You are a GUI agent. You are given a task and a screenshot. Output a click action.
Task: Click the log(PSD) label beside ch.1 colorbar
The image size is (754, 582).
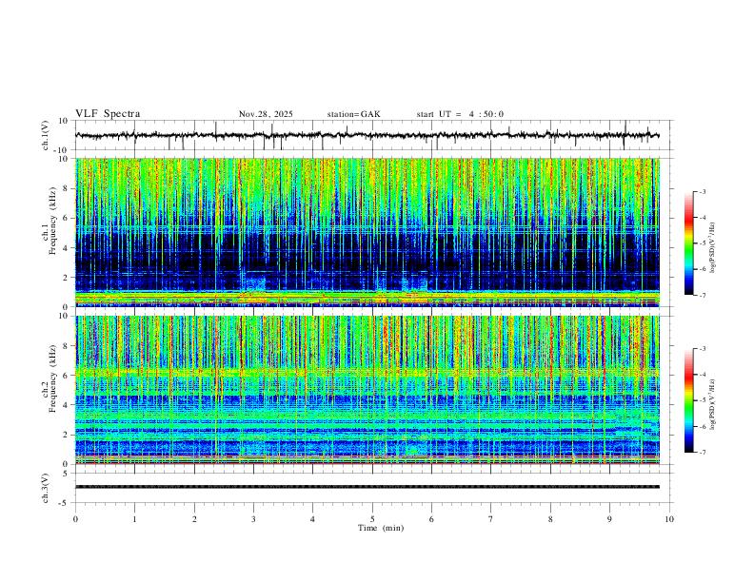[x=713, y=248]
